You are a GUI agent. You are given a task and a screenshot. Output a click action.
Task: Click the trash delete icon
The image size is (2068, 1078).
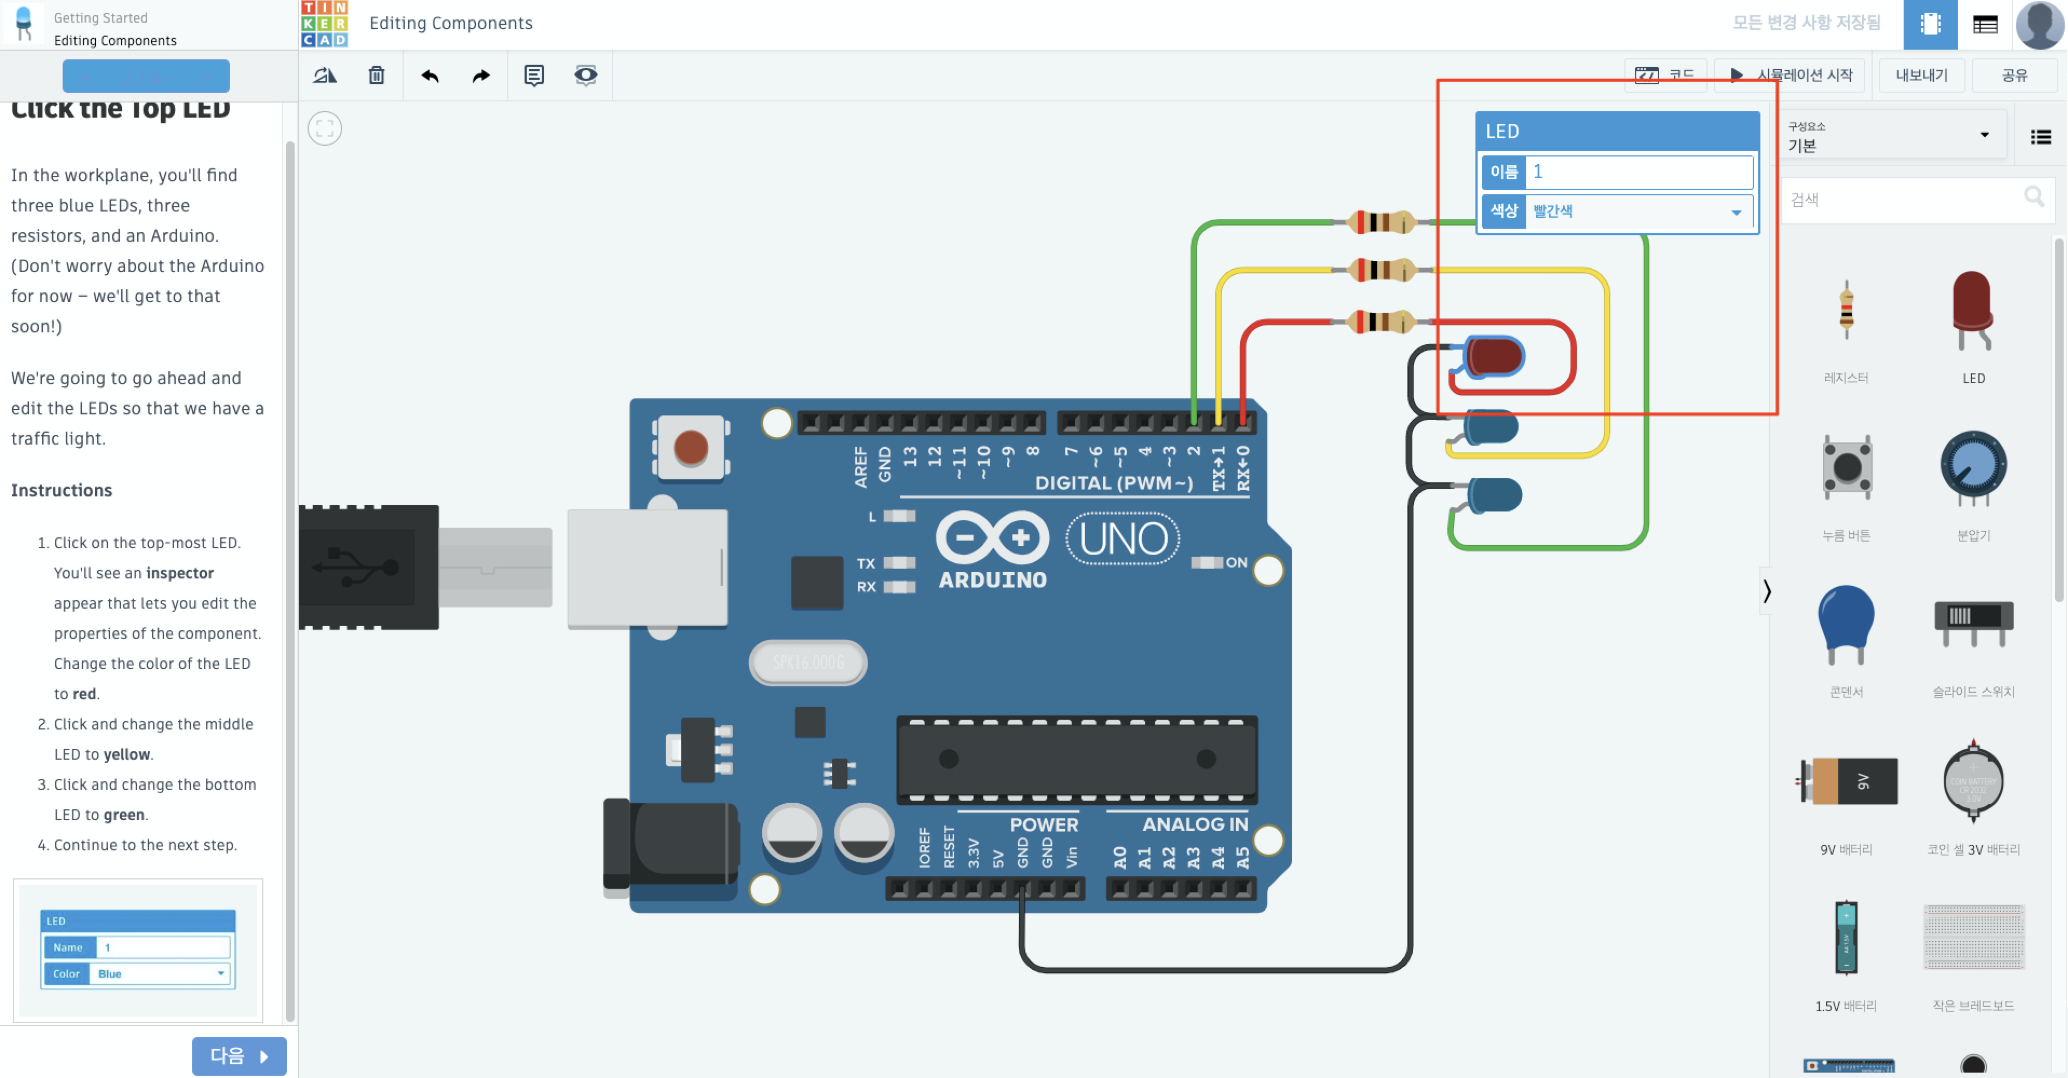point(377,76)
